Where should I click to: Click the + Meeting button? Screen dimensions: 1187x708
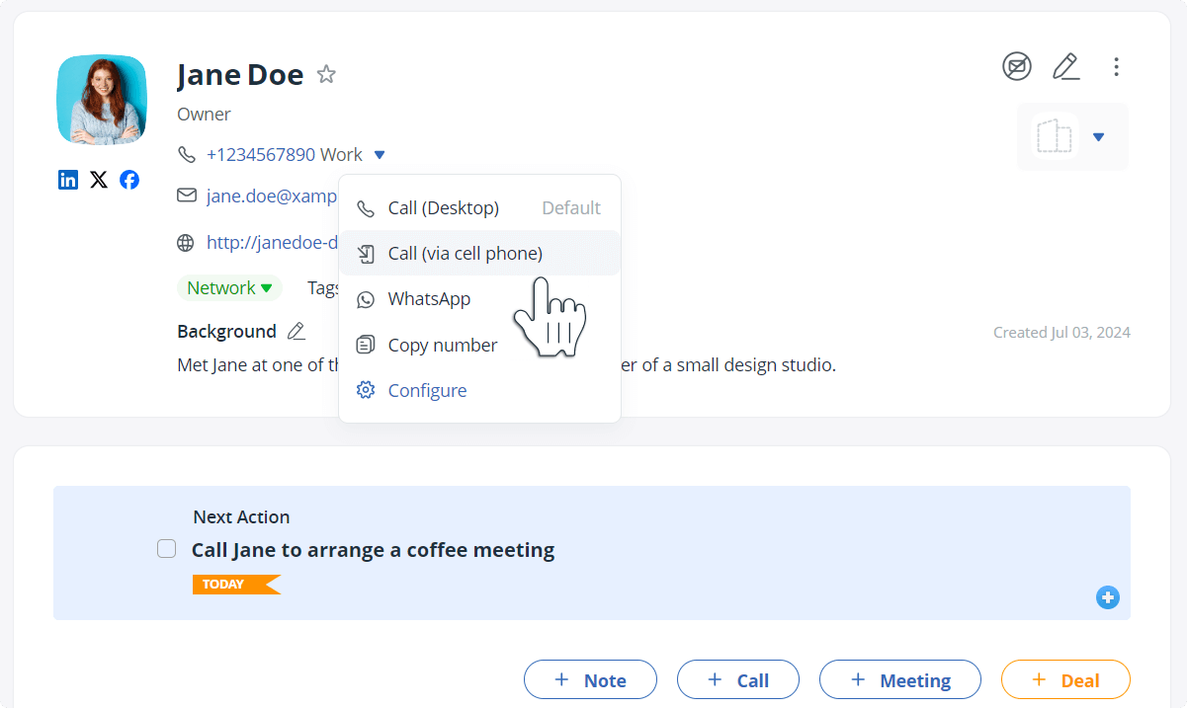899,679
